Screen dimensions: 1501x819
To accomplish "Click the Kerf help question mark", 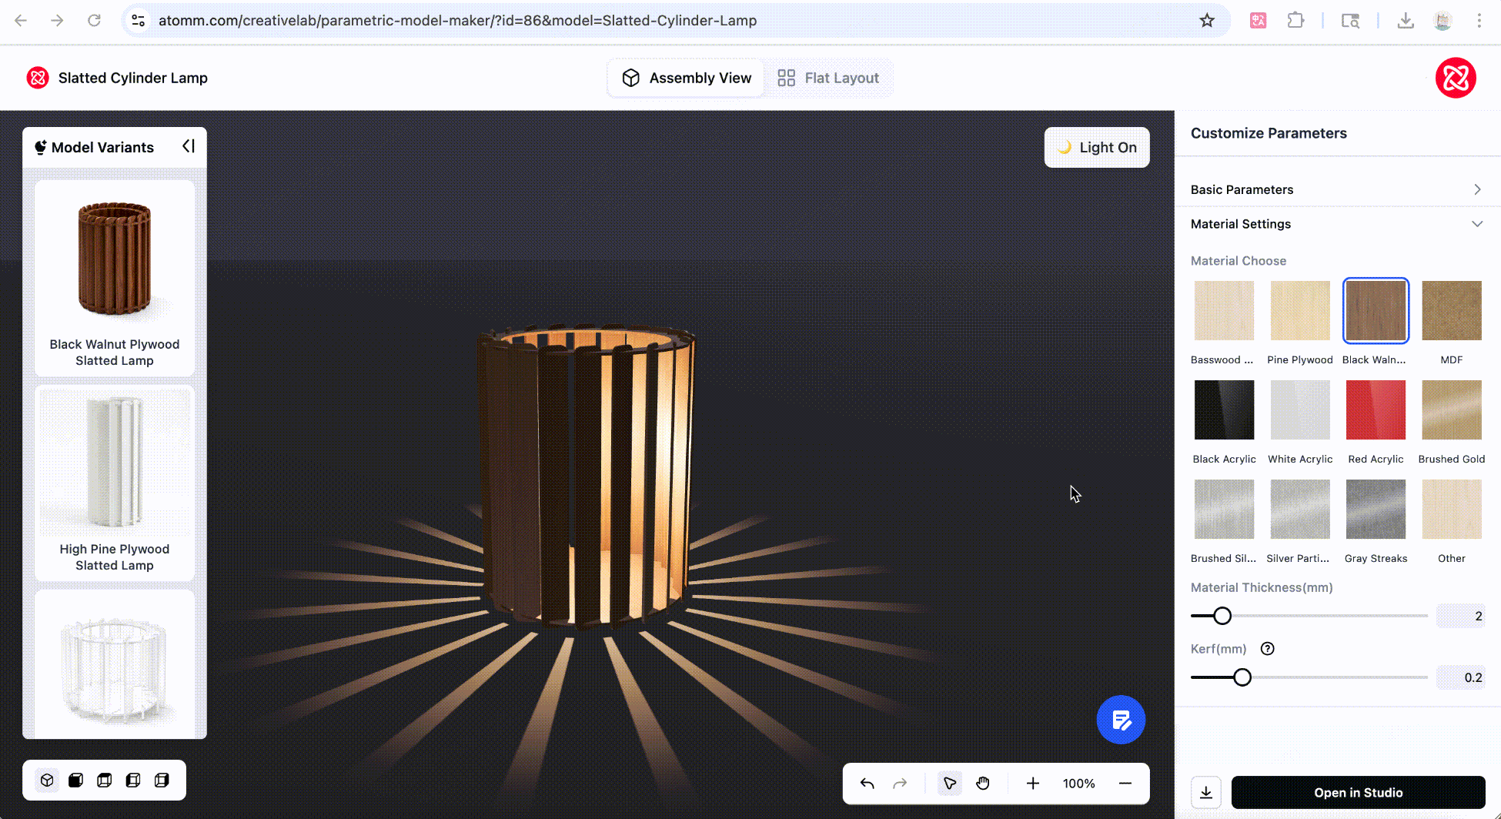I will (1268, 649).
